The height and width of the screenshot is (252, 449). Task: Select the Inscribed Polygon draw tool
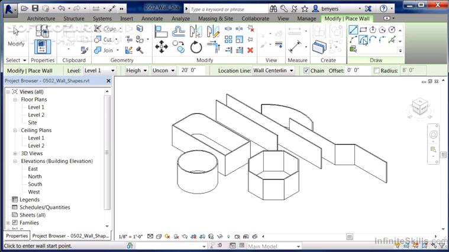(x=373, y=30)
